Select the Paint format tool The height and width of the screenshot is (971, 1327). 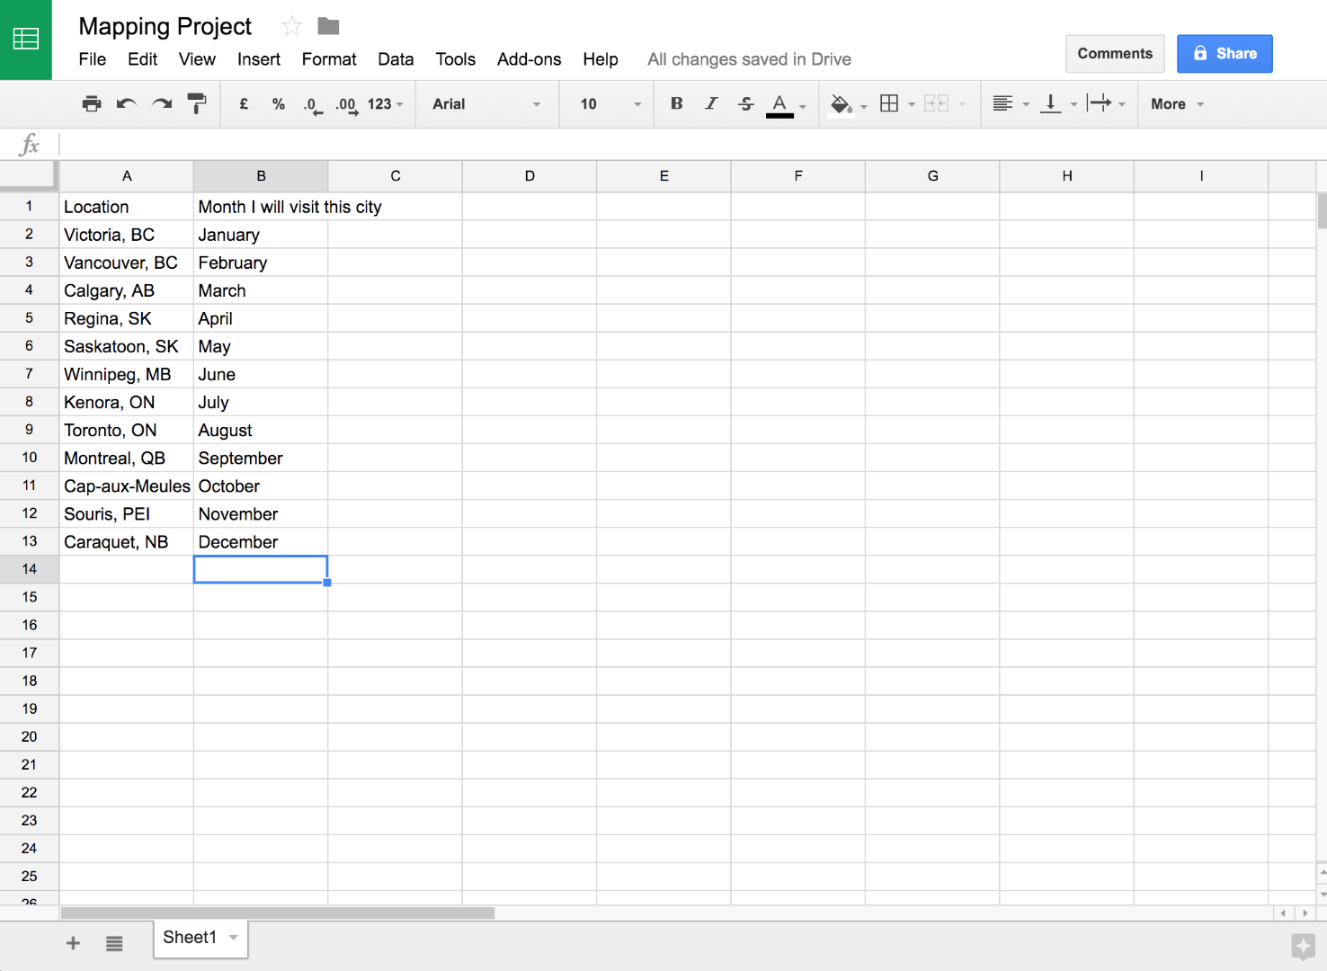click(197, 103)
